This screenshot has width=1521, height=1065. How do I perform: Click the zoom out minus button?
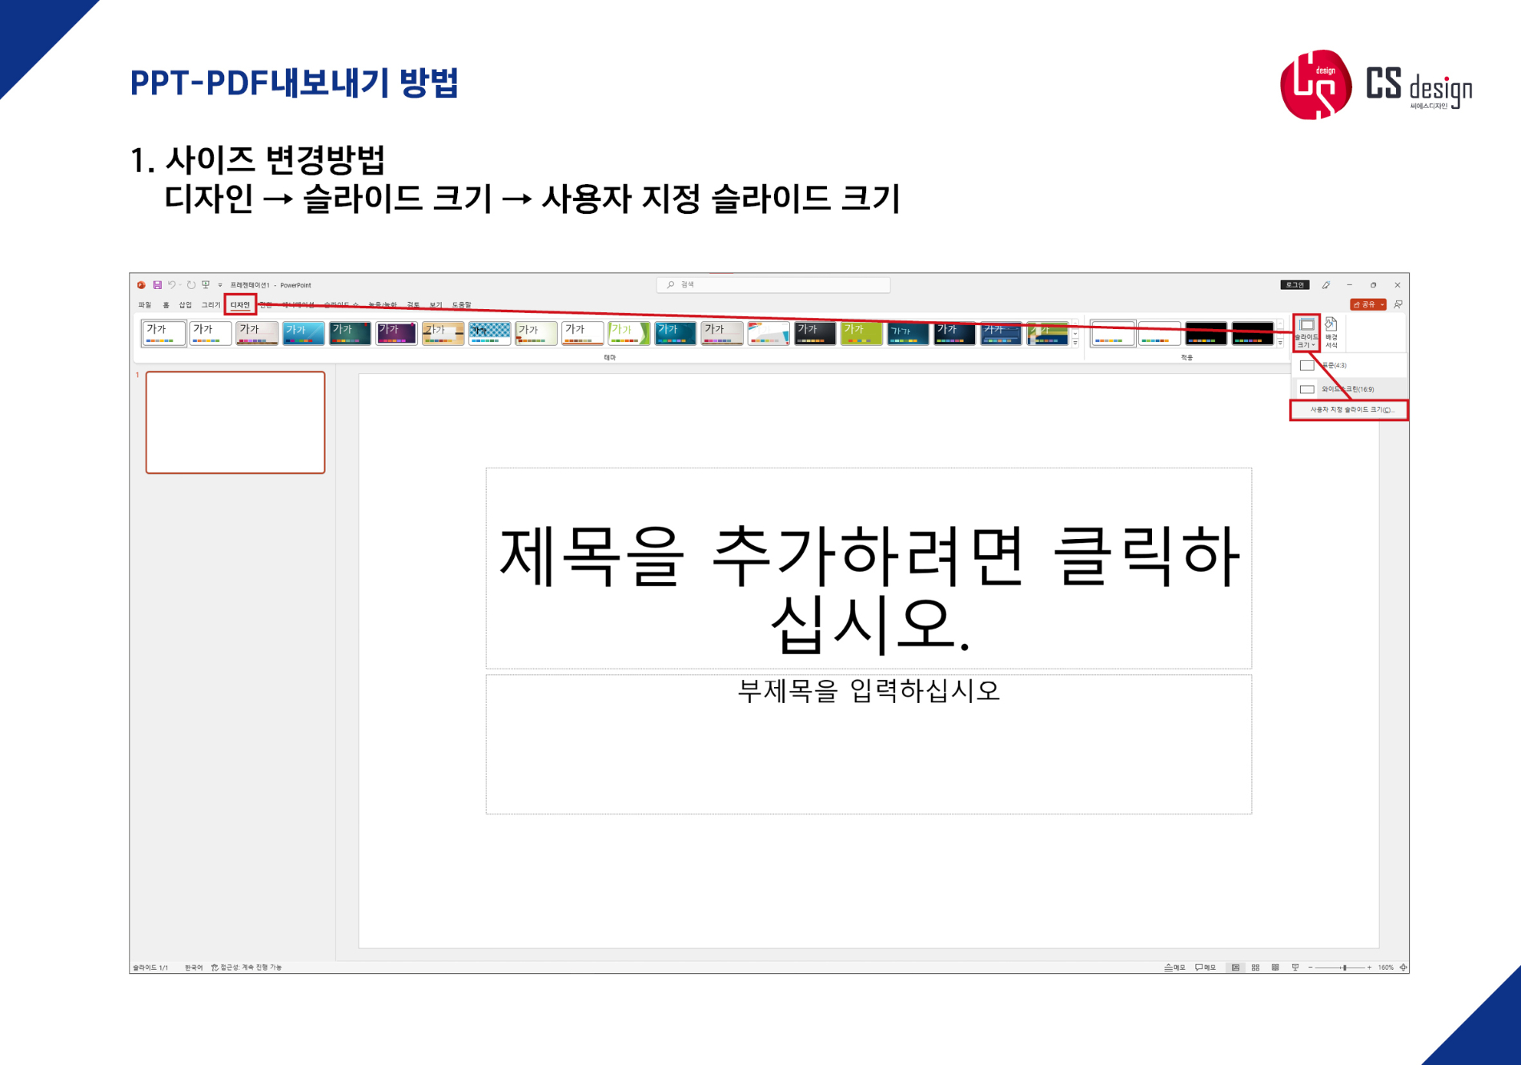[1310, 967]
